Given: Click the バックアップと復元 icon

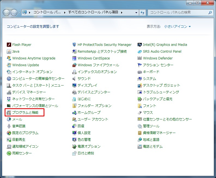Looking at the screenshot, I should coord(140,99).
